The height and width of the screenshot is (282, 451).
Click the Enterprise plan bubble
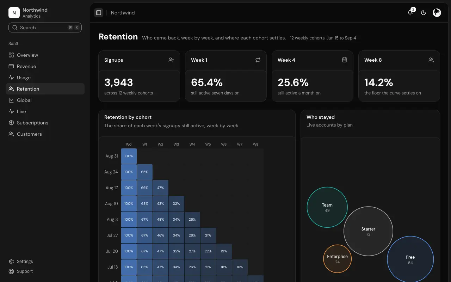[x=337, y=259]
